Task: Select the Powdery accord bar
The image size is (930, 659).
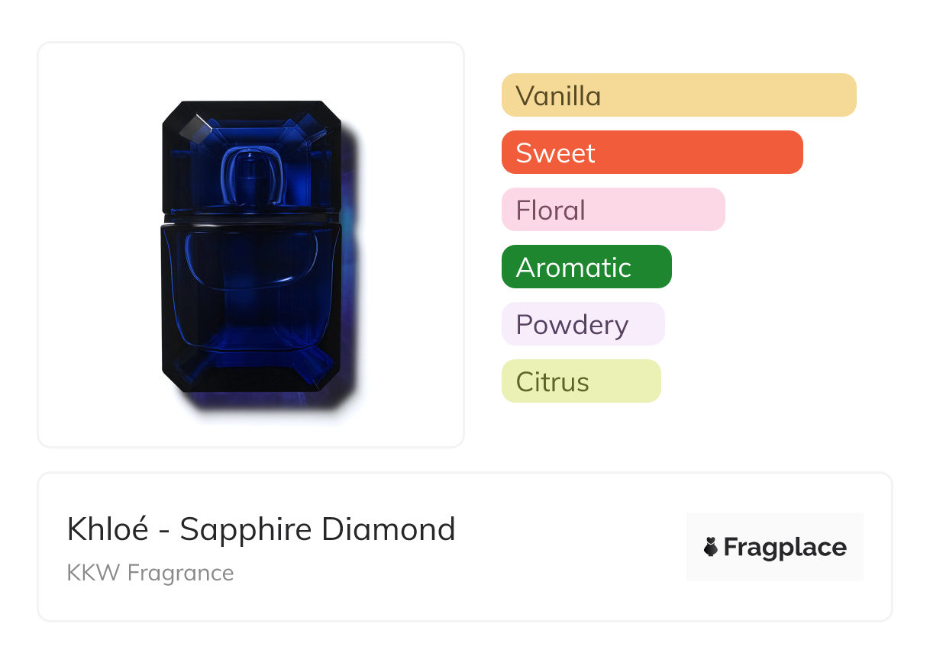Action: pyautogui.click(x=583, y=324)
